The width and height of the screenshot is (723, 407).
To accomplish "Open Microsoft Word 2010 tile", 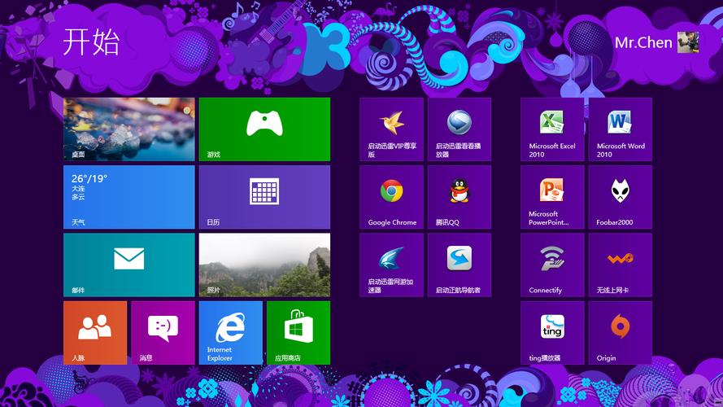I will click(x=621, y=129).
